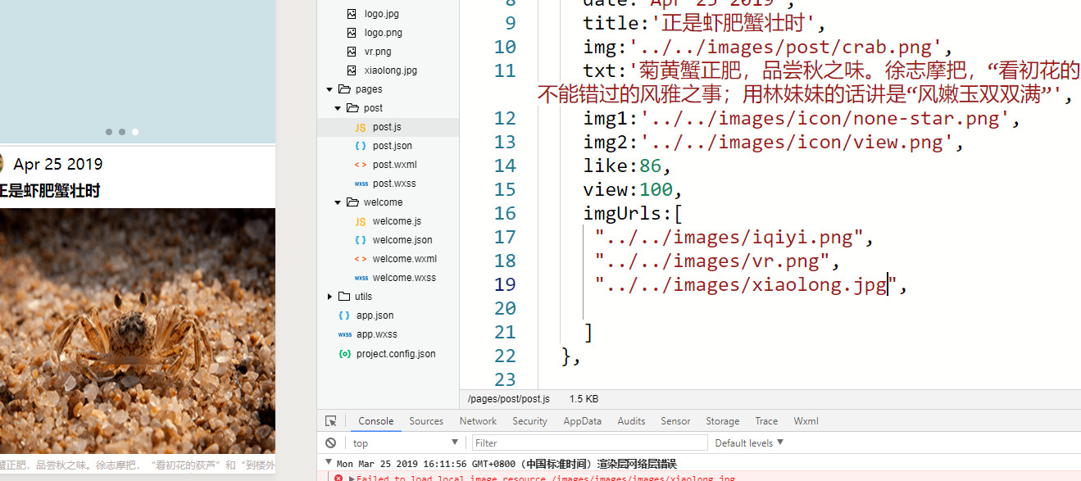The image size is (1081, 481).
Task: Select the first swiper indicator dot
Action: pos(109,132)
